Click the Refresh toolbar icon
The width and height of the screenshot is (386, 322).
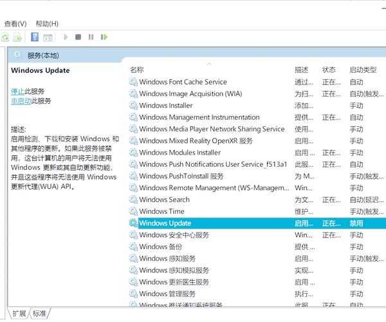click(x=5, y=37)
